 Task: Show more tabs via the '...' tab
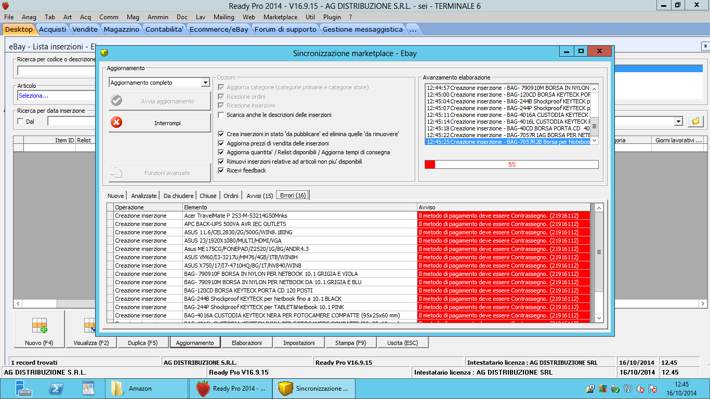[x=413, y=30]
